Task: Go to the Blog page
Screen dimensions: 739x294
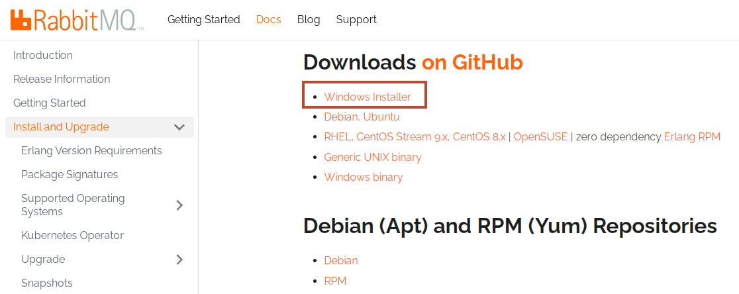Action: tap(309, 19)
